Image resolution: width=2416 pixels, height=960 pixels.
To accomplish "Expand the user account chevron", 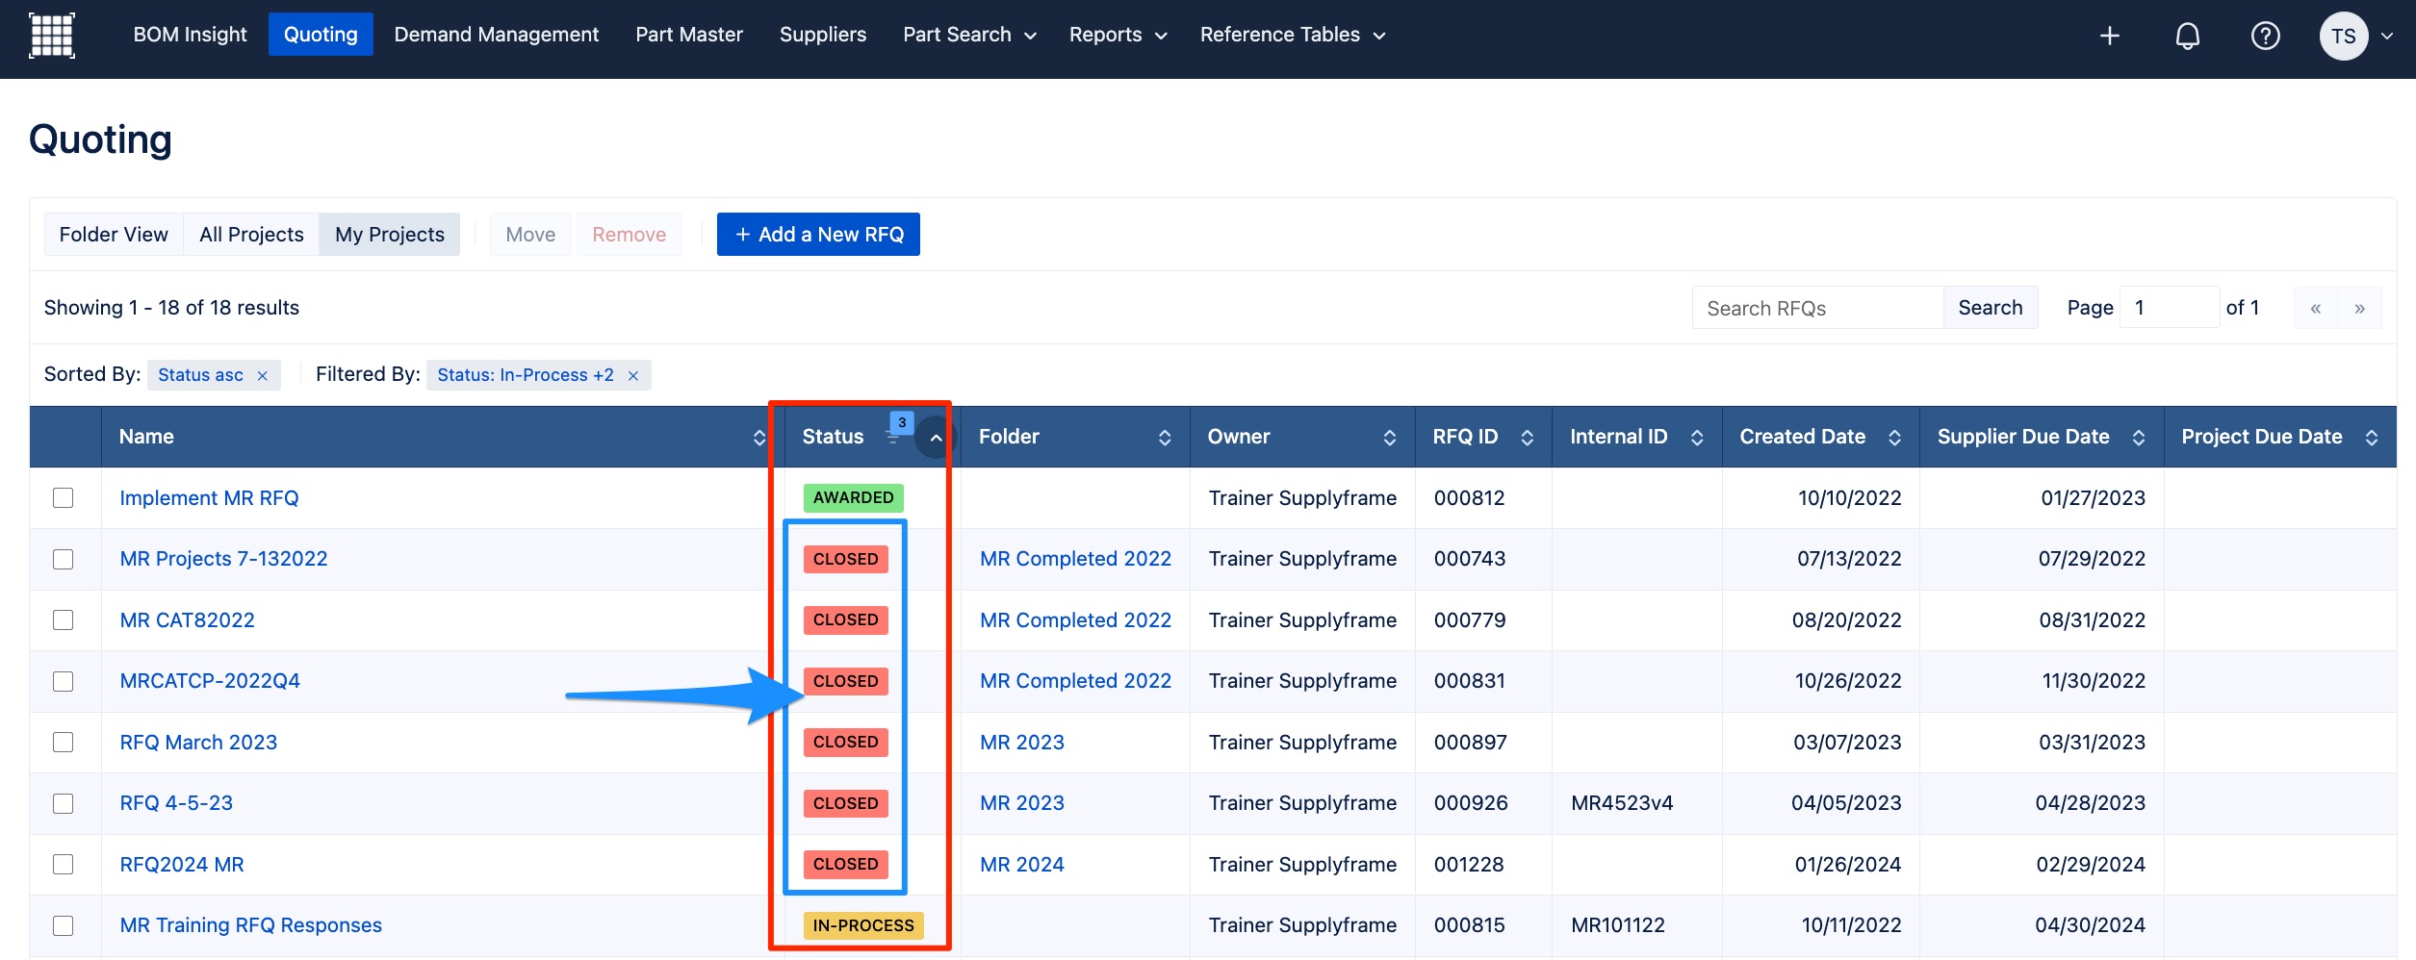I will (x=2386, y=36).
